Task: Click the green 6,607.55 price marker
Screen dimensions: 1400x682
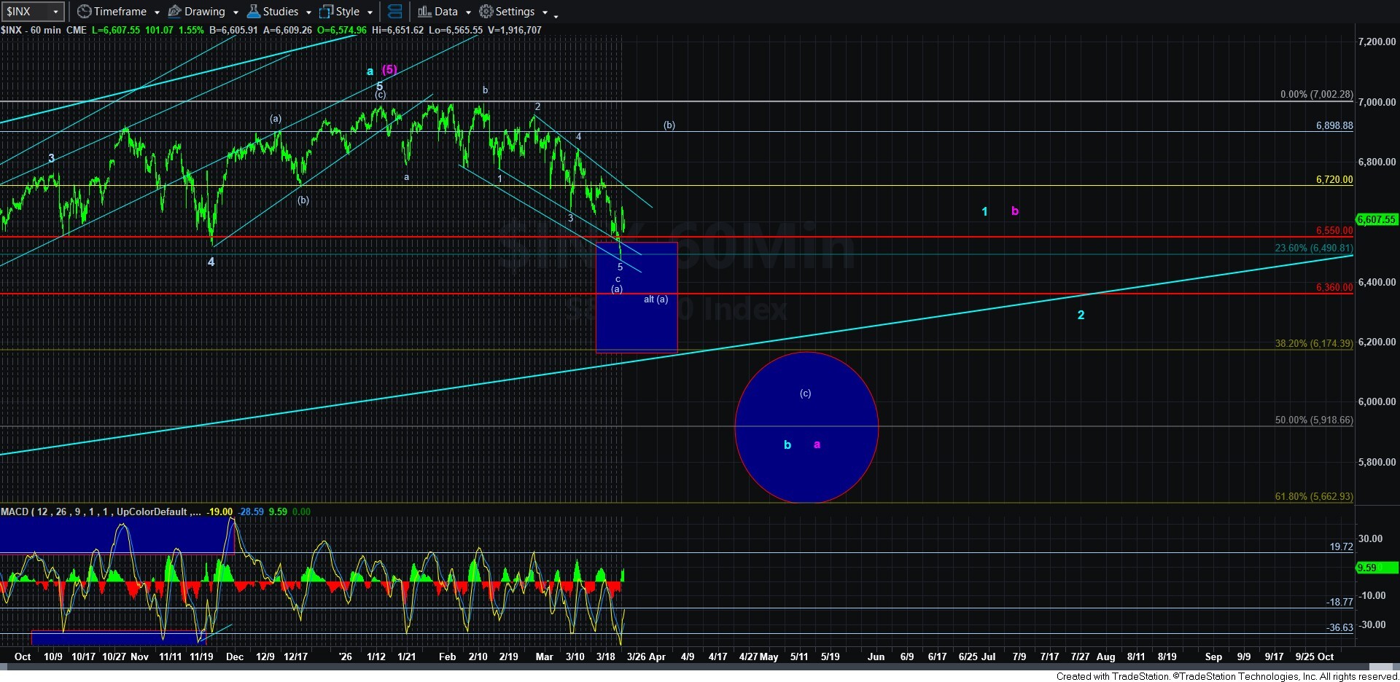Action: [1376, 219]
